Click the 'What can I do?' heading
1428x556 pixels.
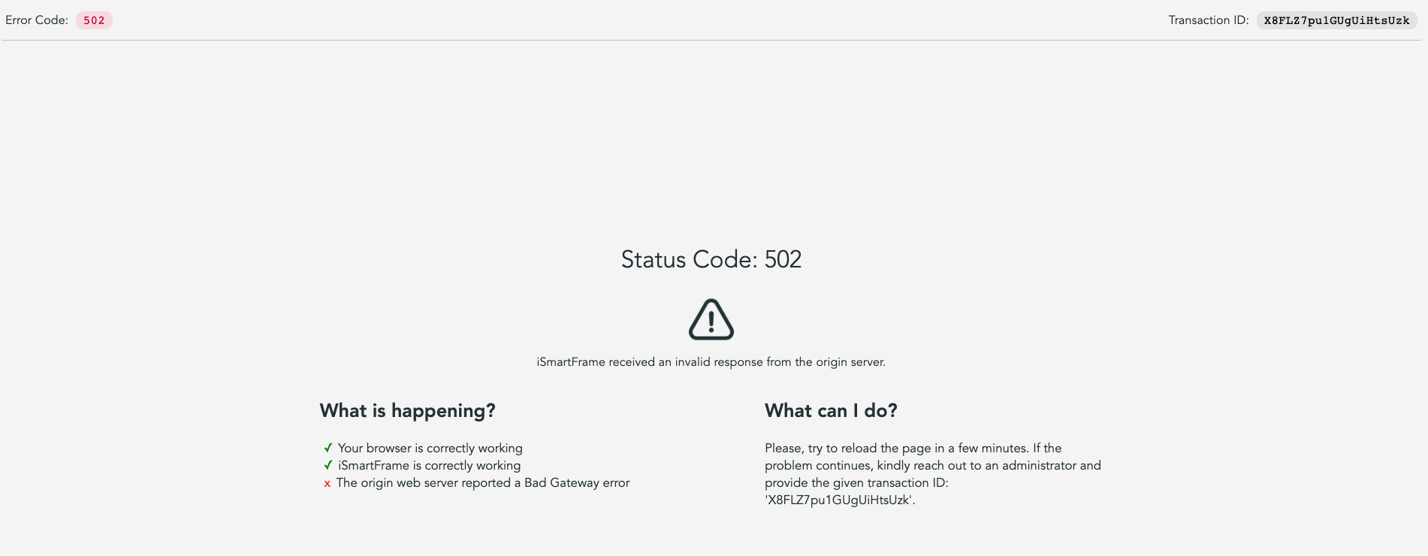point(831,410)
